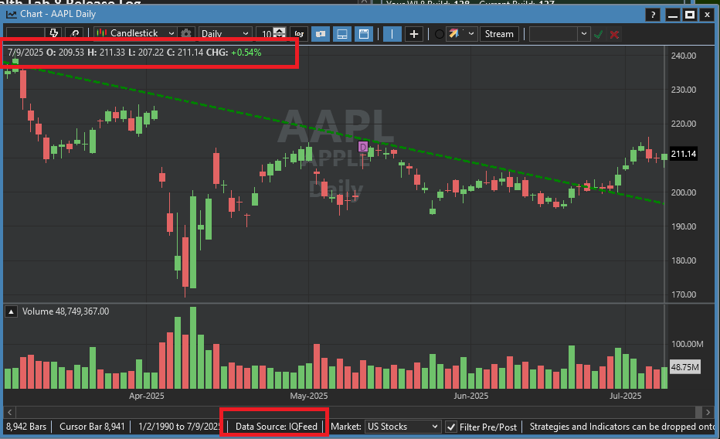The height and width of the screenshot is (439, 720).
Task: Toggle the bottom pane layout icon
Action: point(342,34)
